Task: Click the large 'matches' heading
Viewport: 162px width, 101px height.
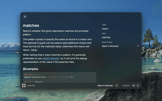Action: 31,26
